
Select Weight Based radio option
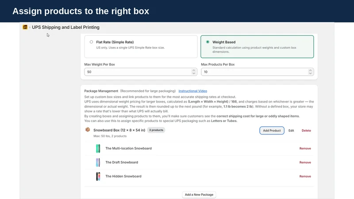(x=208, y=42)
